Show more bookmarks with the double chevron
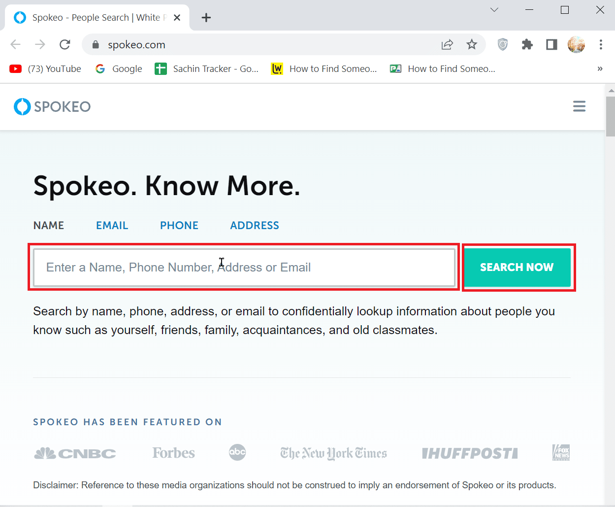The image size is (615, 507). pos(600,69)
